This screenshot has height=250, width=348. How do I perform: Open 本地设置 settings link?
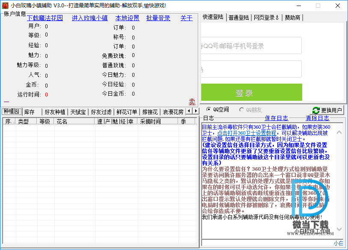click(x=127, y=18)
